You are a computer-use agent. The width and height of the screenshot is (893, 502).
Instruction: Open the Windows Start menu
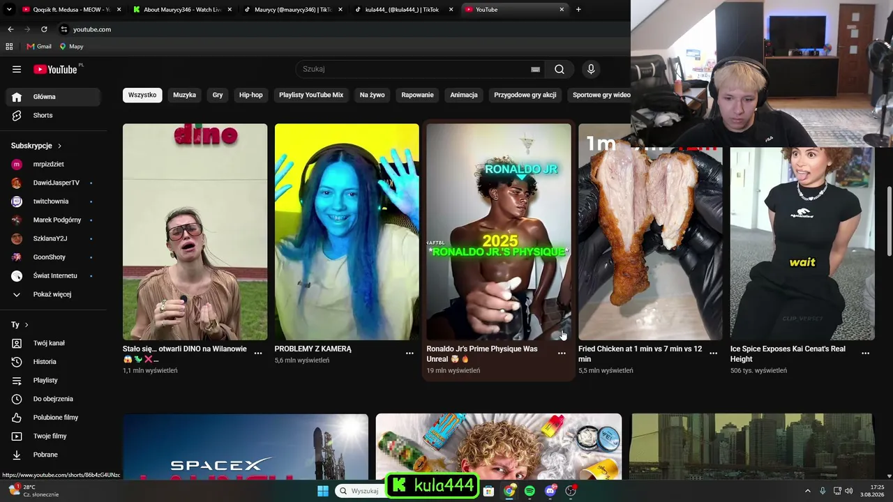tap(323, 491)
